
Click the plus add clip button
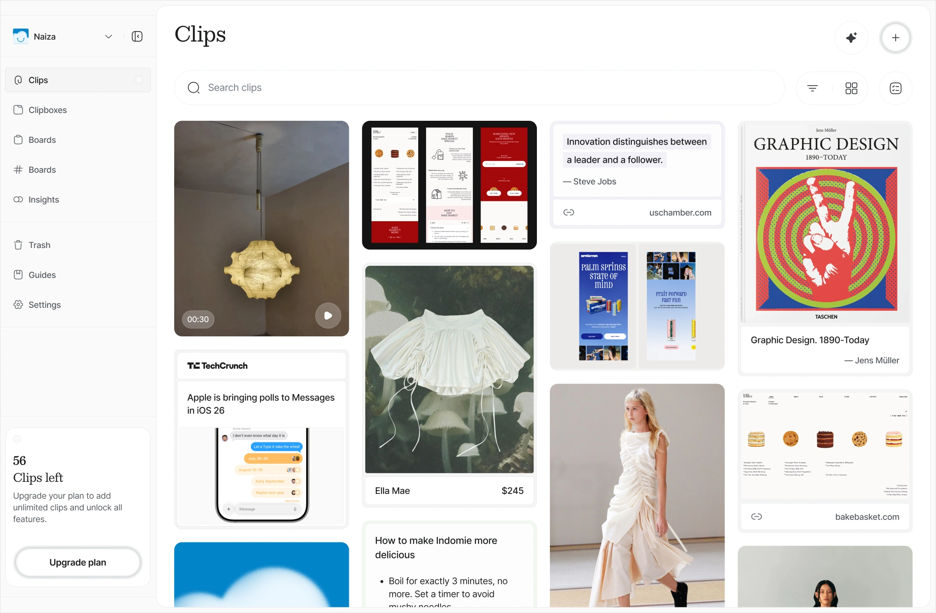point(896,38)
